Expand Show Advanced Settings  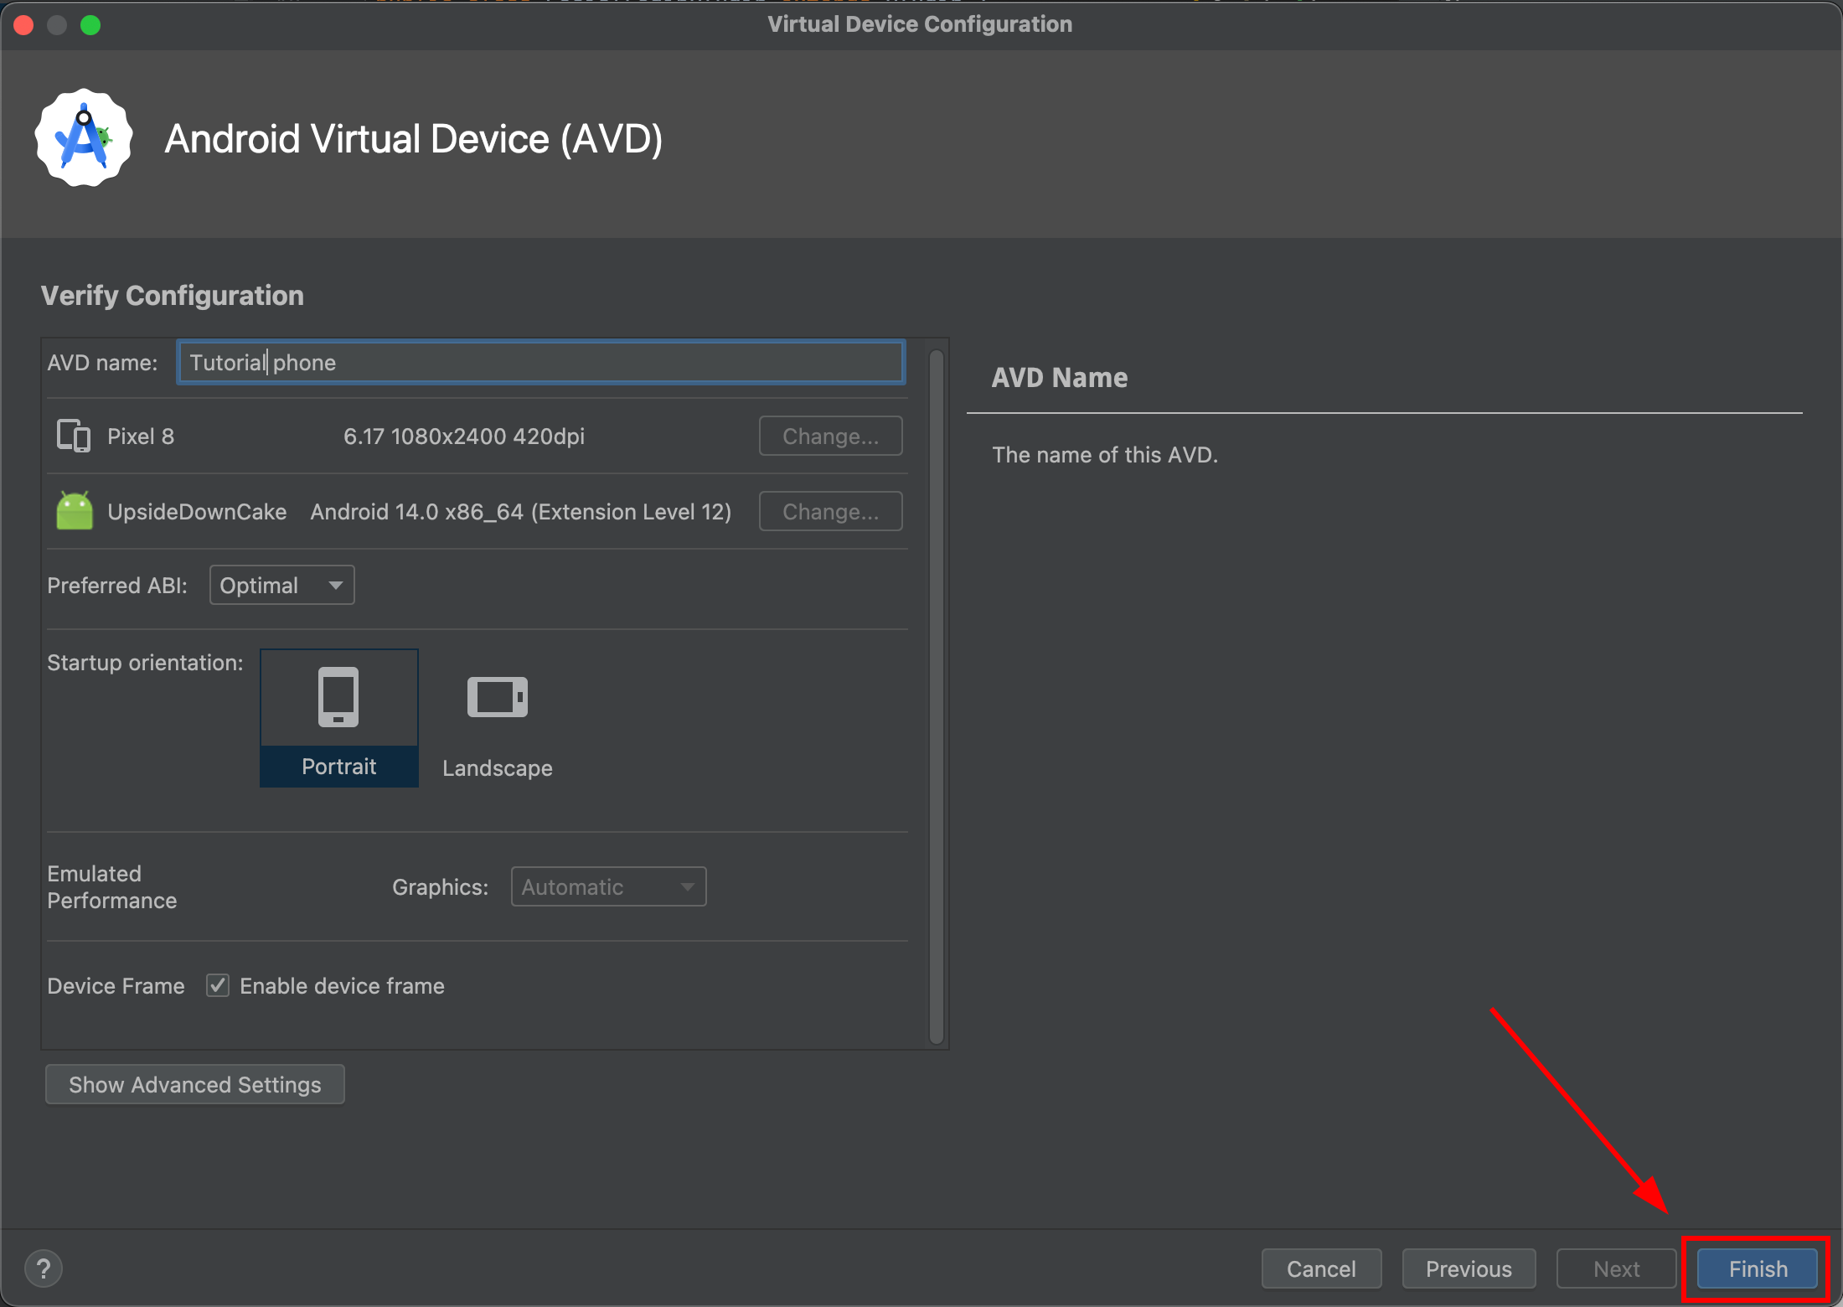194,1084
